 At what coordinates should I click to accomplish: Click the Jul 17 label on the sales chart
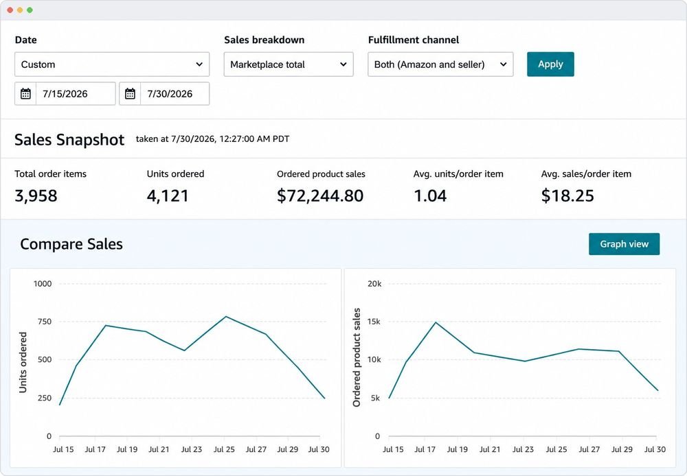click(x=425, y=449)
